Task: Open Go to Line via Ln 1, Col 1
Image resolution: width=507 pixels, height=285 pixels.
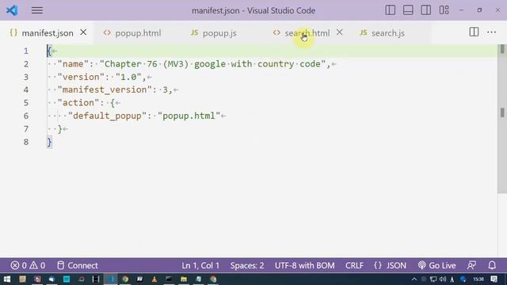Action: point(200,266)
